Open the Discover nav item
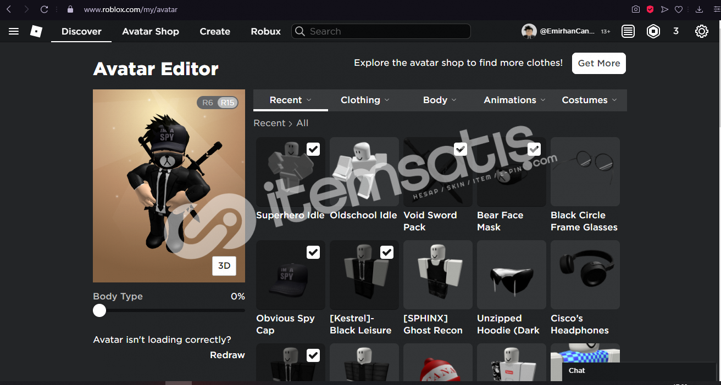The width and height of the screenshot is (721, 385). click(81, 31)
